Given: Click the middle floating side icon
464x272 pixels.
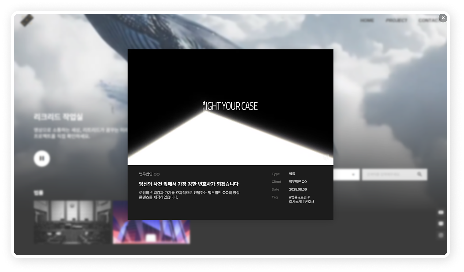Looking at the screenshot, I should (441, 224).
